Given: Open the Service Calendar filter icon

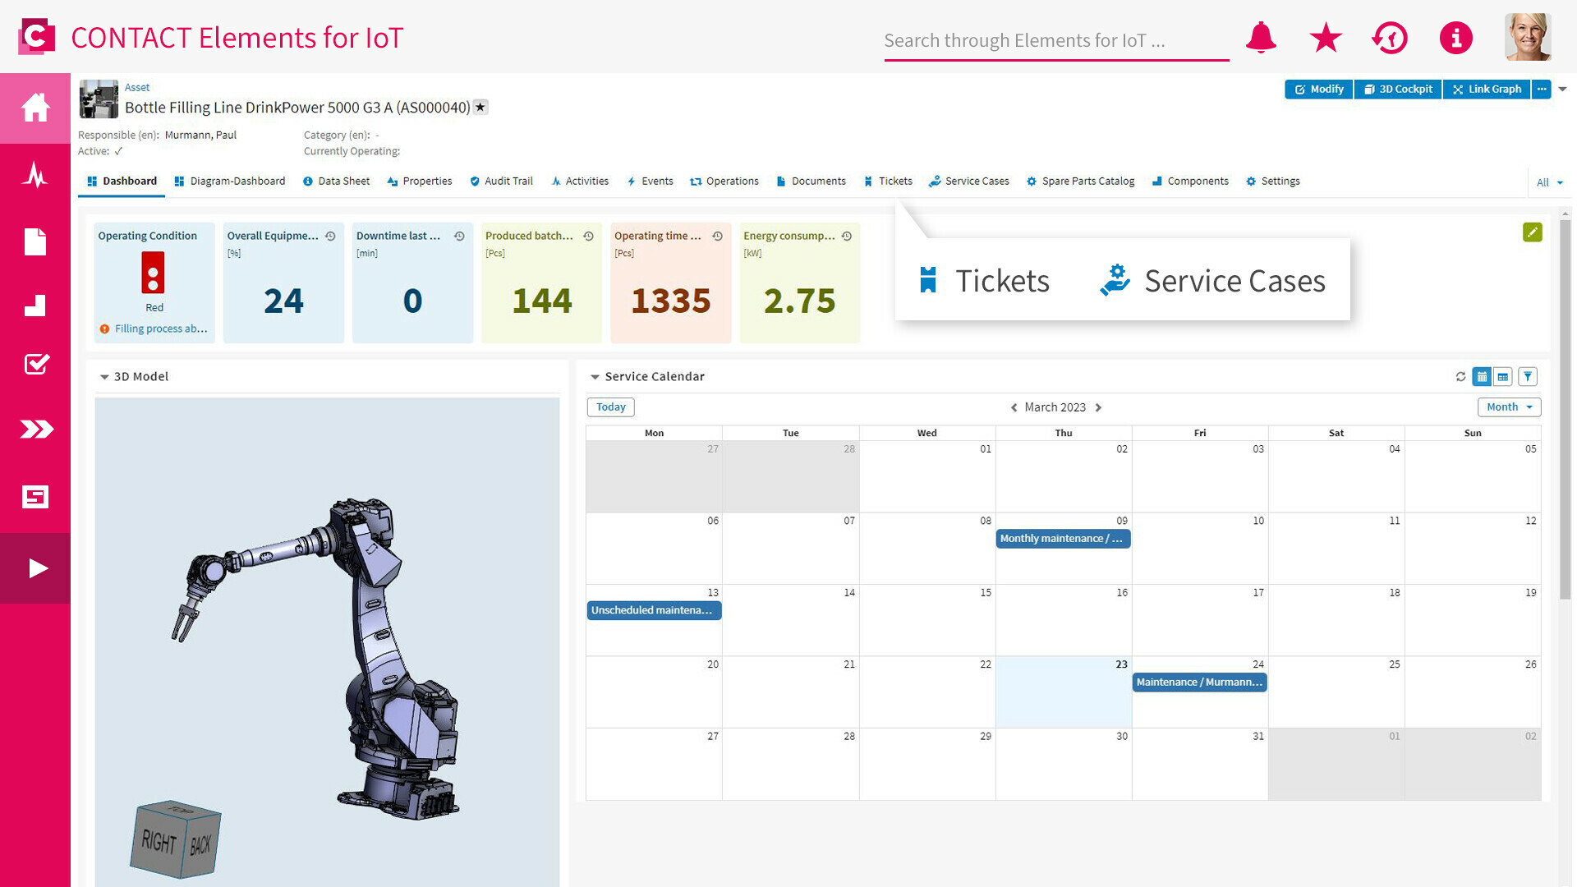Looking at the screenshot, I should [x=1528, y=377].
